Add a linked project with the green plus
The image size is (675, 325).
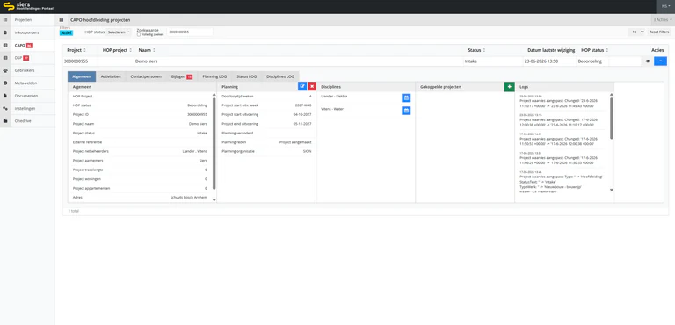coord(509,87)
